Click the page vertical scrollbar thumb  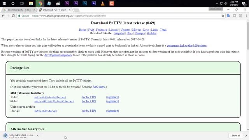[248, 36]
